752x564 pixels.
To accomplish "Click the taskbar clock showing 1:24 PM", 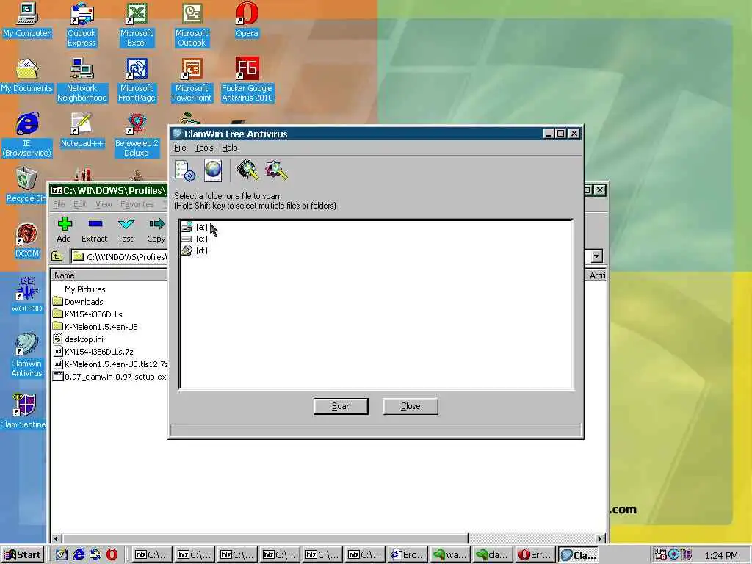I will coord(721,555).
